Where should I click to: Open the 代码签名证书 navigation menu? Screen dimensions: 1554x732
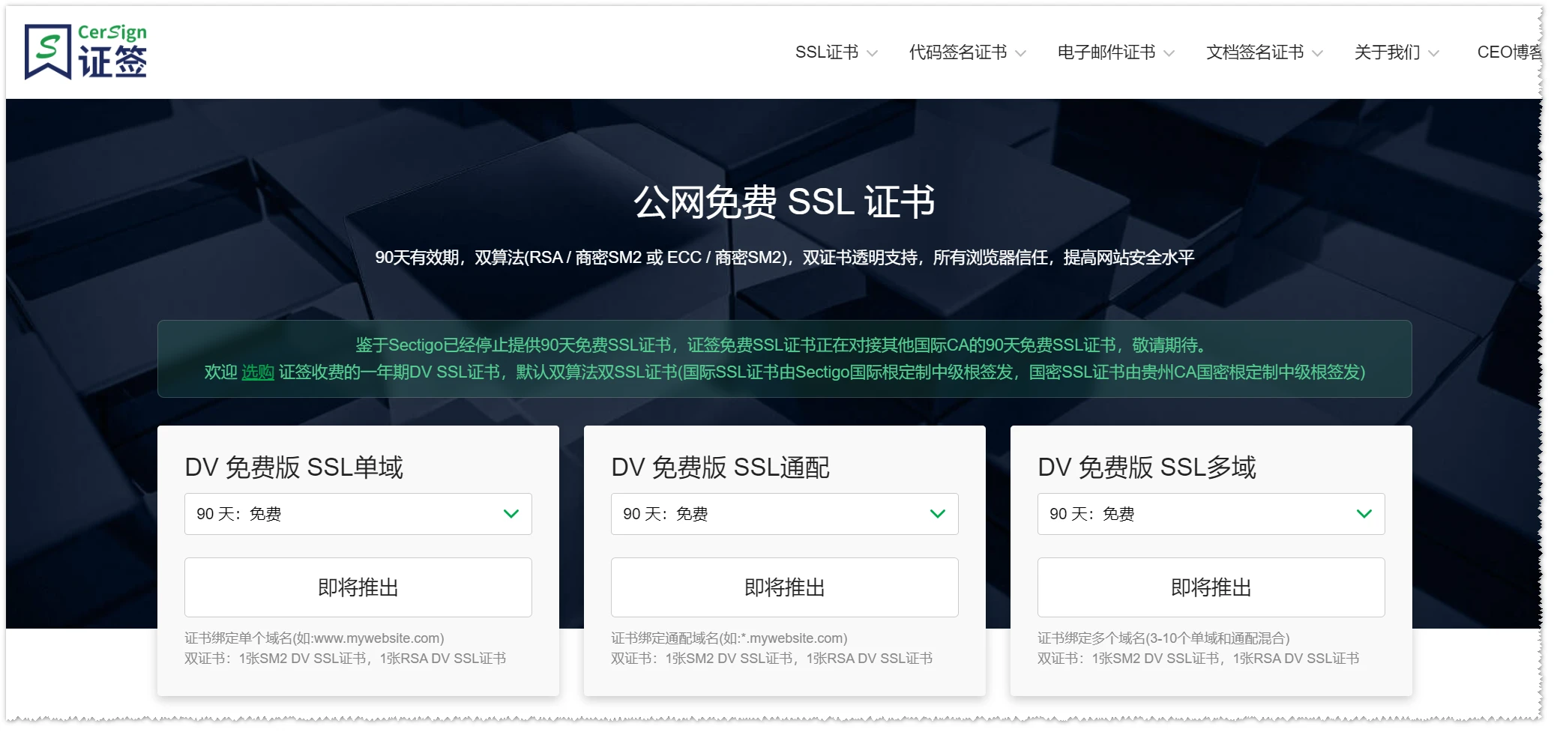[x=957, y=52]
